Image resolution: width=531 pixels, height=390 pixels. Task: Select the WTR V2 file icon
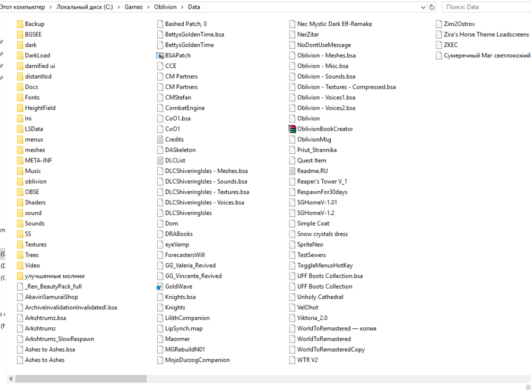pos(292,360)
